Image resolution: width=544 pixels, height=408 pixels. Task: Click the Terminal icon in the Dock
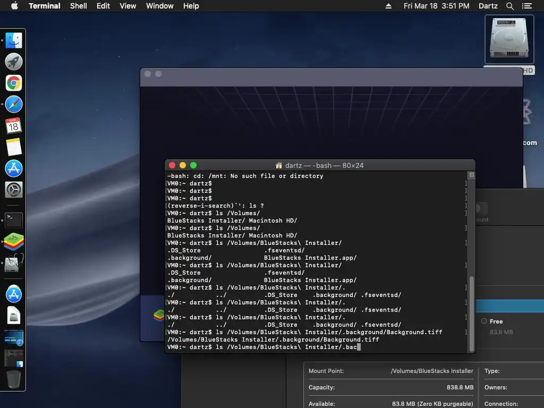pyautogui.click(x=14, y=220)
